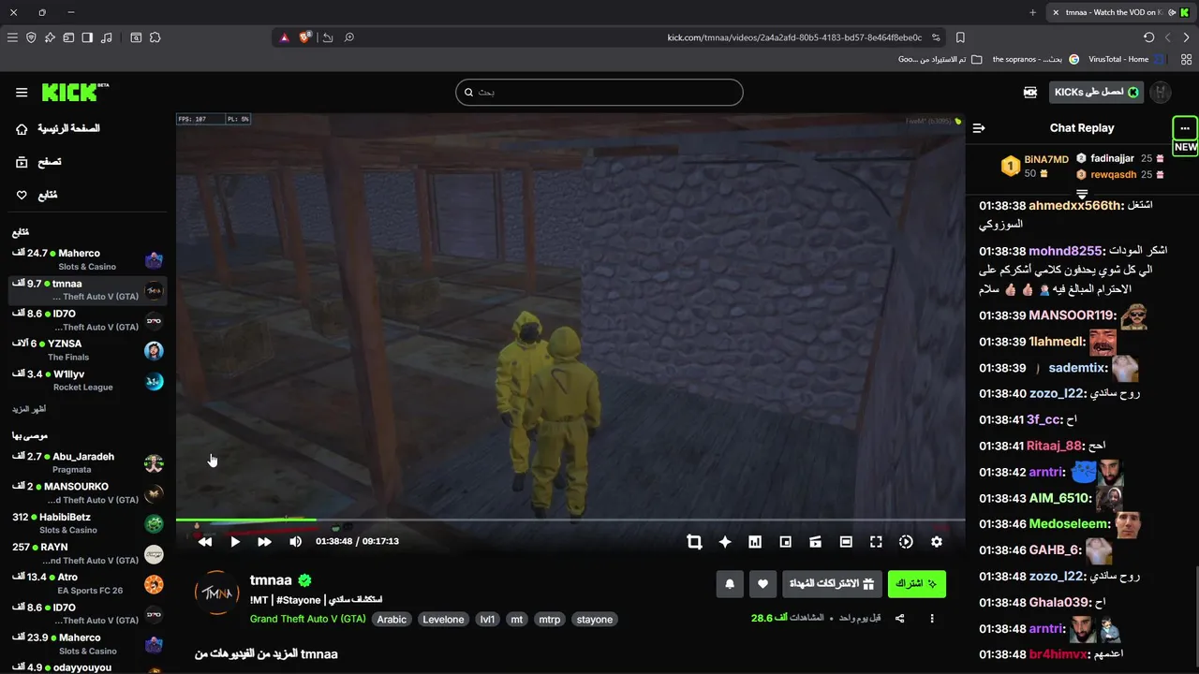The width and height of the screenshot is (1199, 674).
Task: Open the Following heart sidebar item
Action: tap(37, 195)
